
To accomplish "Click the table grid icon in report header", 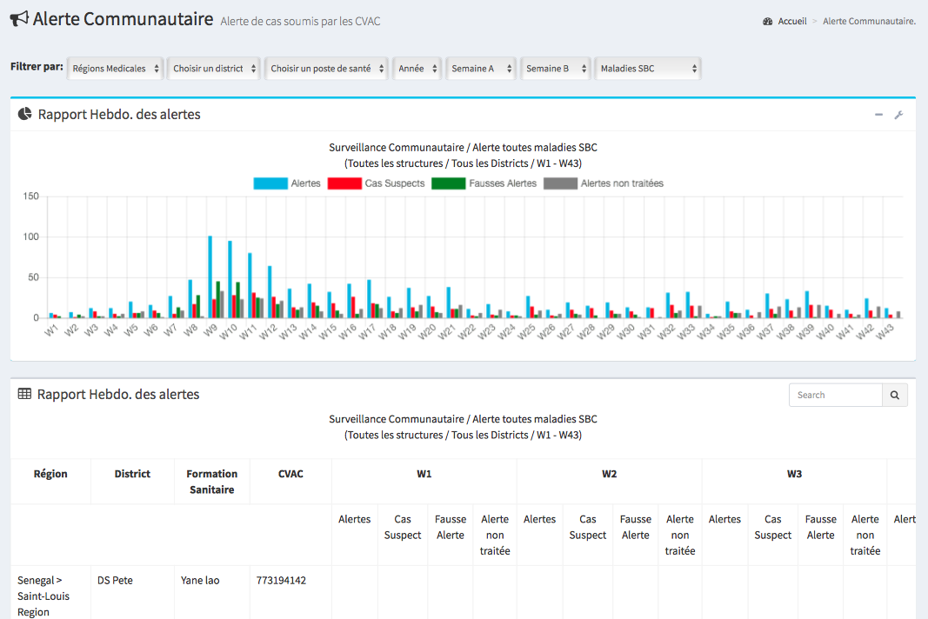I will (24, 394).
